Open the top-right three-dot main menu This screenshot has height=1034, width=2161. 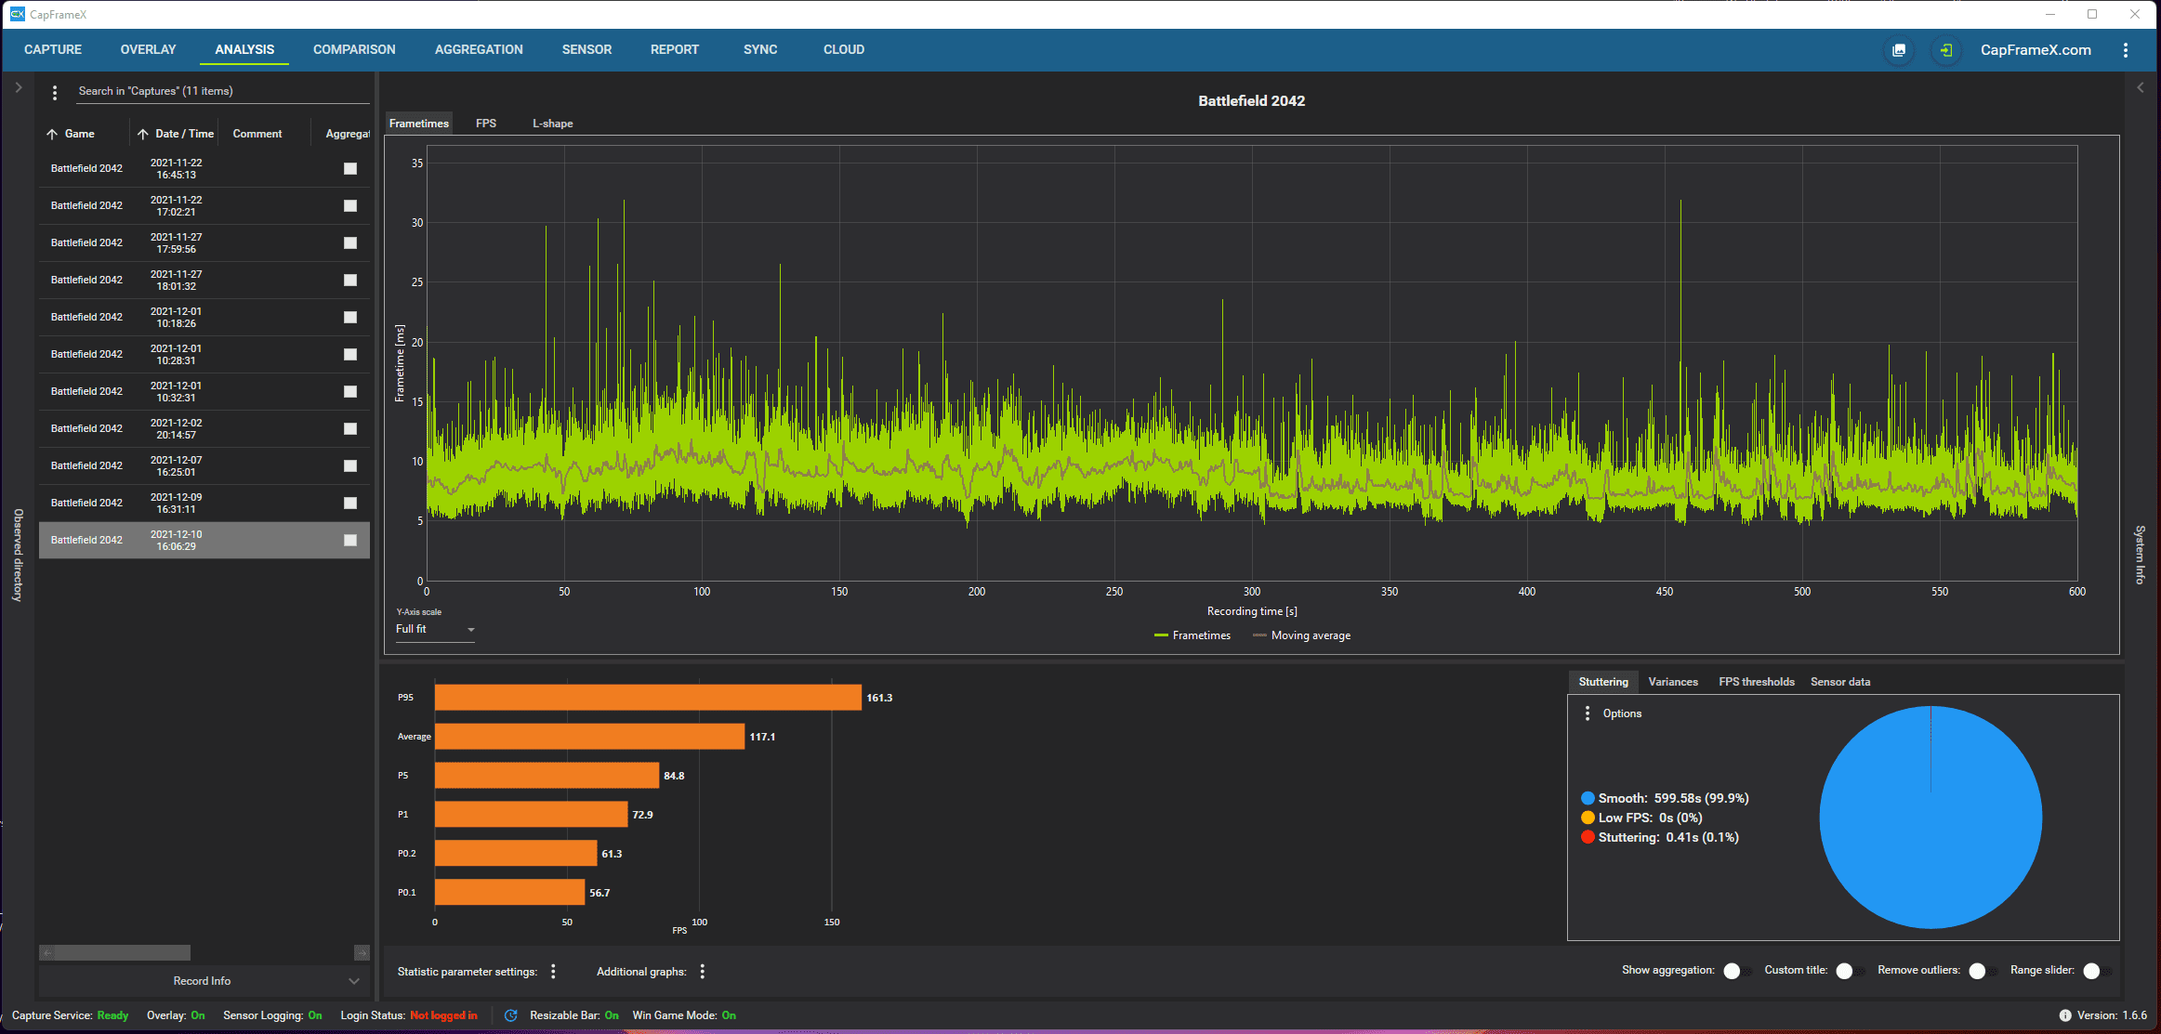click(2126, 50)
